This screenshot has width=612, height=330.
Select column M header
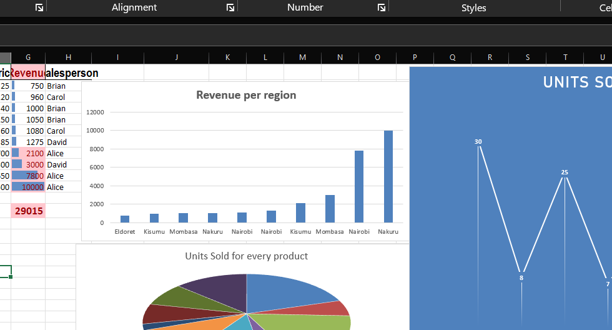click(302, 57)
